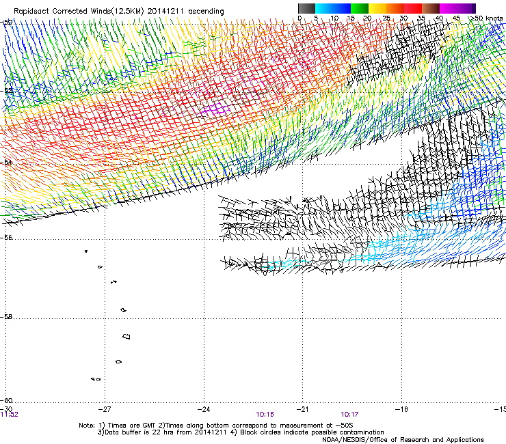This screenshot has width=506, height=444.
Task: Click the -24 longitude label
Action: coord(204,409)
